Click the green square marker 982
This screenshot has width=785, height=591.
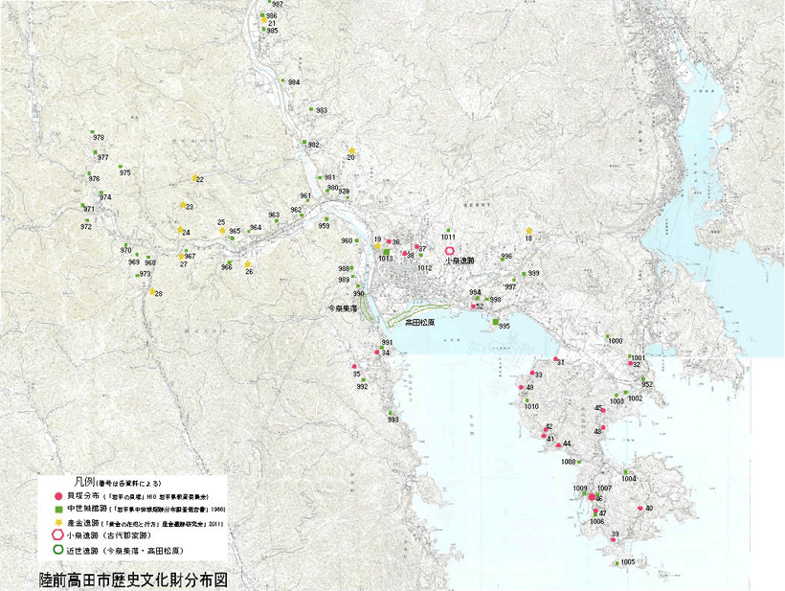point(303,142)
